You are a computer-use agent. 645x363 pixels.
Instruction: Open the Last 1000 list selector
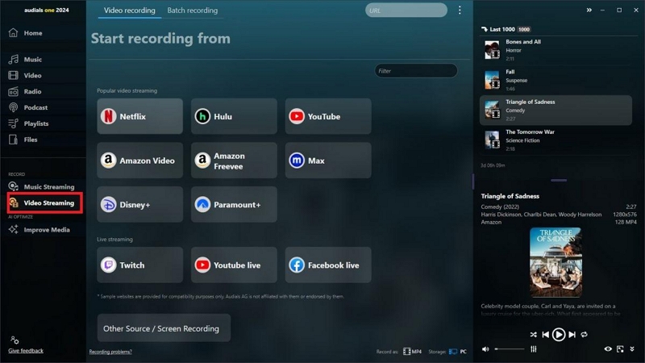[x=506, y=29]
